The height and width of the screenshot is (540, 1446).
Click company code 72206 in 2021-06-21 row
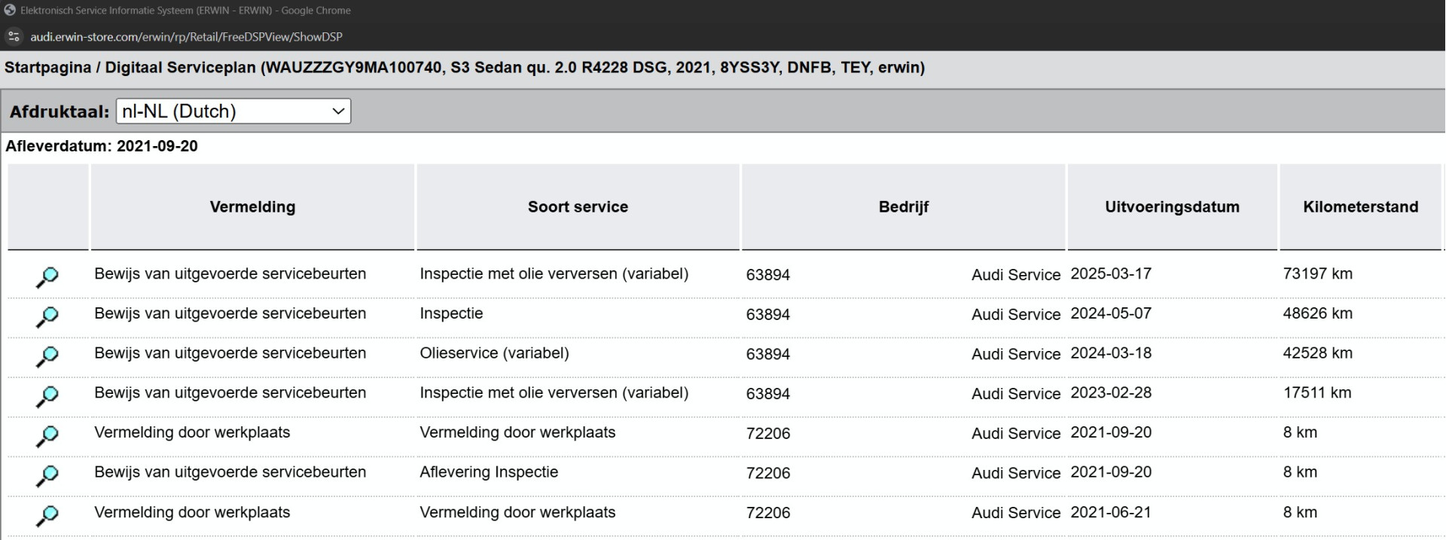768,513
